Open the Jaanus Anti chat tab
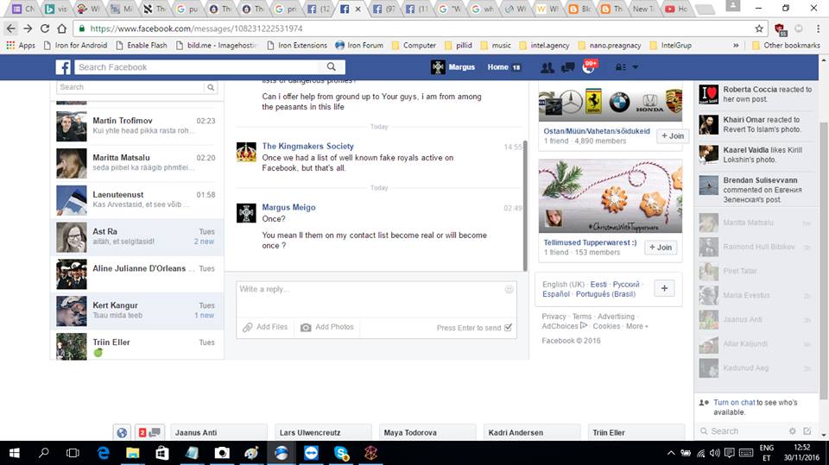 click(x=218, y=432)
